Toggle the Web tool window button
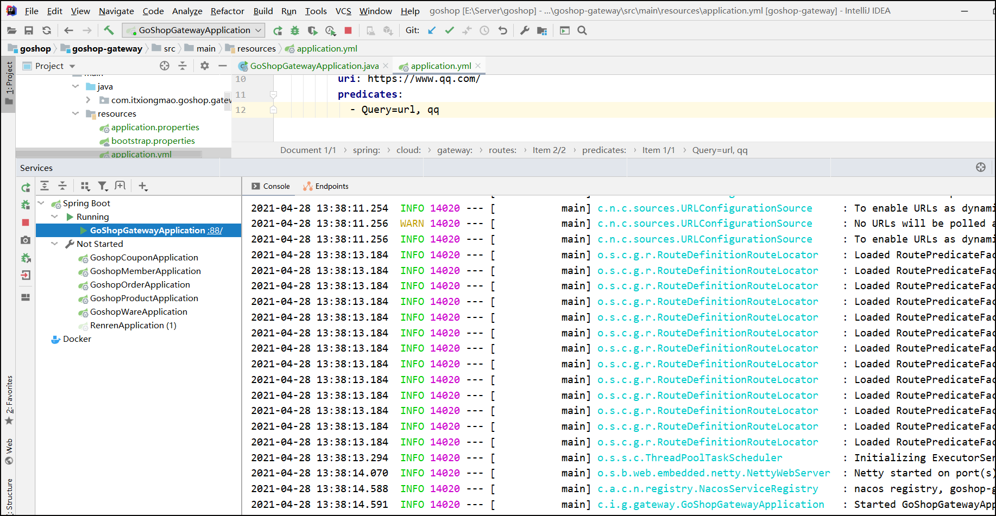 coord(9,451)
